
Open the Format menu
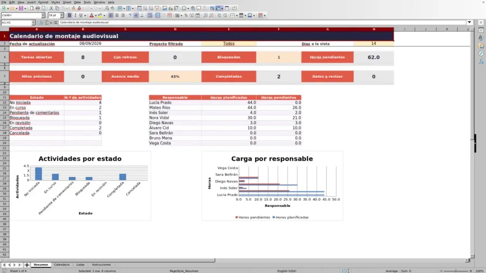pos(43,2)
